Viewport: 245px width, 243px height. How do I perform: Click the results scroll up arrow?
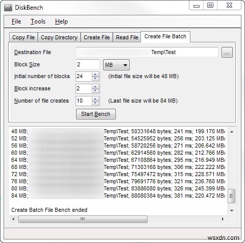pos(232,132)
